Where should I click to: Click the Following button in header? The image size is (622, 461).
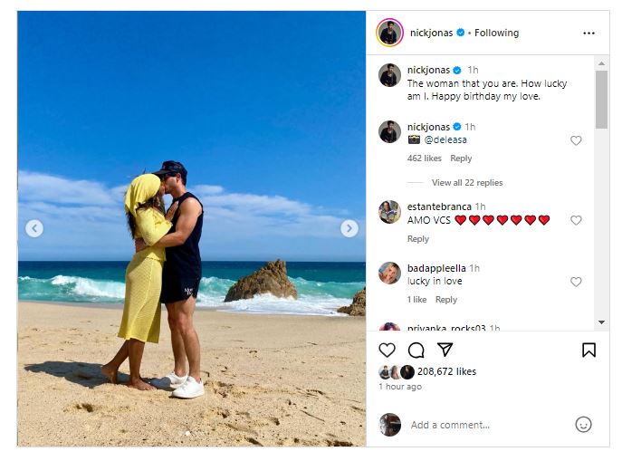click(x=496, y=33)
